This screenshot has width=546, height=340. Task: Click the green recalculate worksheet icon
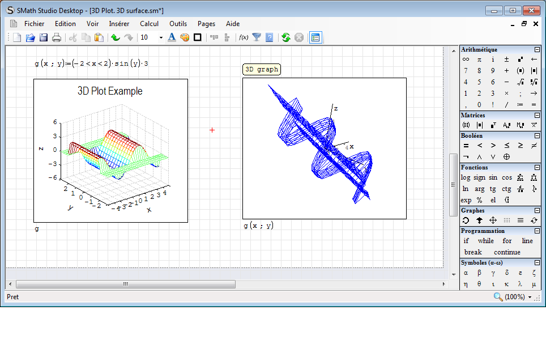[285, 37]
